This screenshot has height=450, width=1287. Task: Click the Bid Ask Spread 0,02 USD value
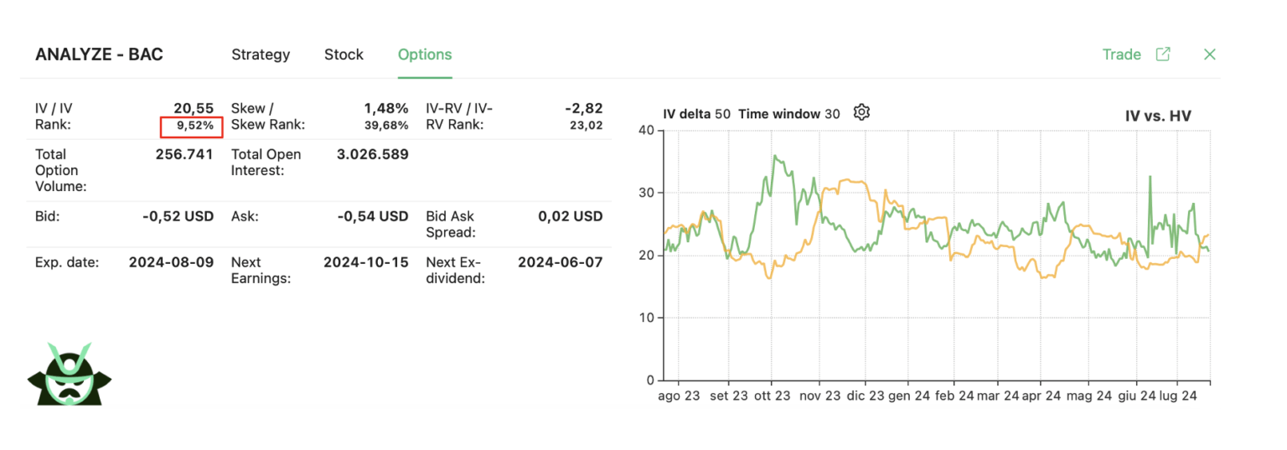(x=570, y=216)
